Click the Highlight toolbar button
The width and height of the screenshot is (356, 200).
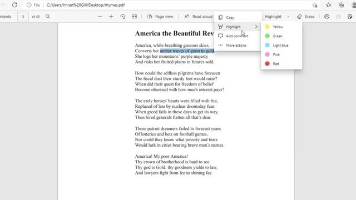click(x=273, y=17)
